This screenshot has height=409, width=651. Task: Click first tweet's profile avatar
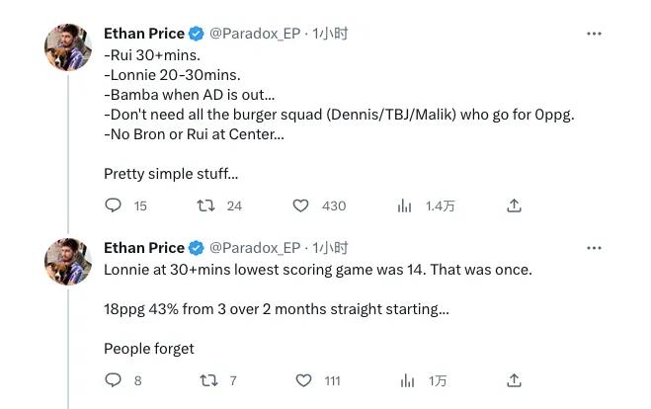click(x=68, y=47)
